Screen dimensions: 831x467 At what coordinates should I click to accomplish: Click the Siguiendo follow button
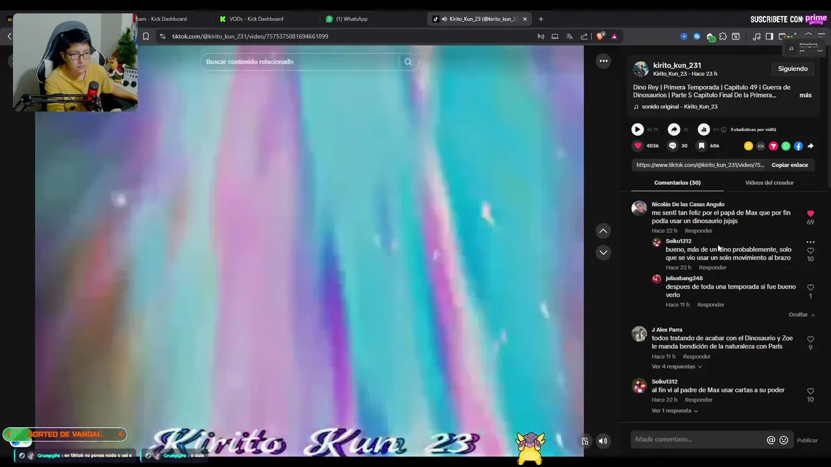tap(793, 69)
